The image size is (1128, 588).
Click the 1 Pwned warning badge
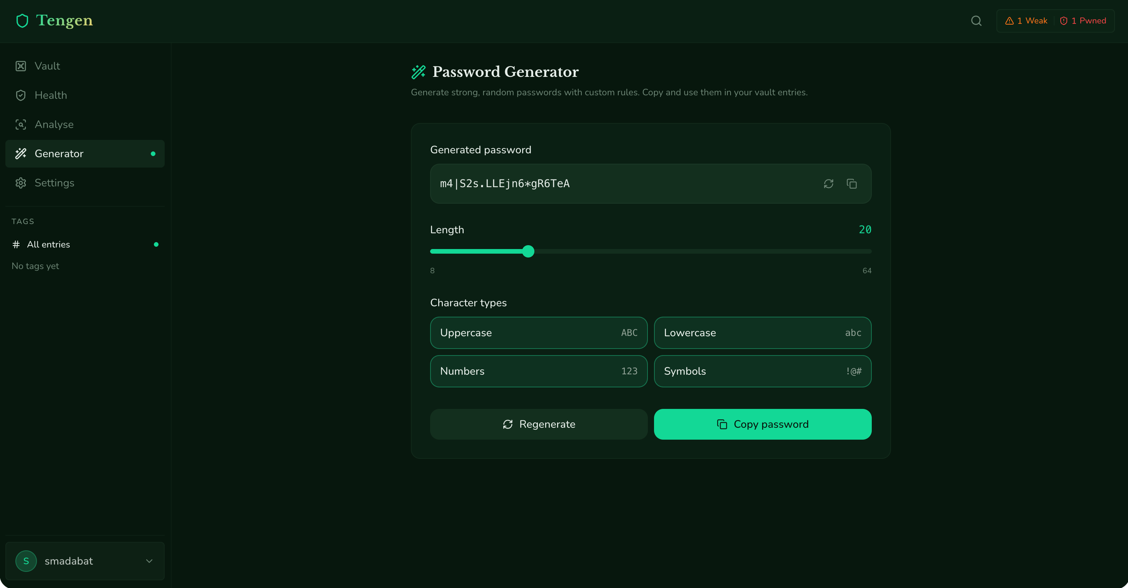1083,21
